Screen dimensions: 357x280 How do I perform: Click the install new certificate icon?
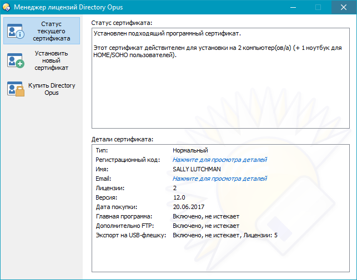pos(16,60)
